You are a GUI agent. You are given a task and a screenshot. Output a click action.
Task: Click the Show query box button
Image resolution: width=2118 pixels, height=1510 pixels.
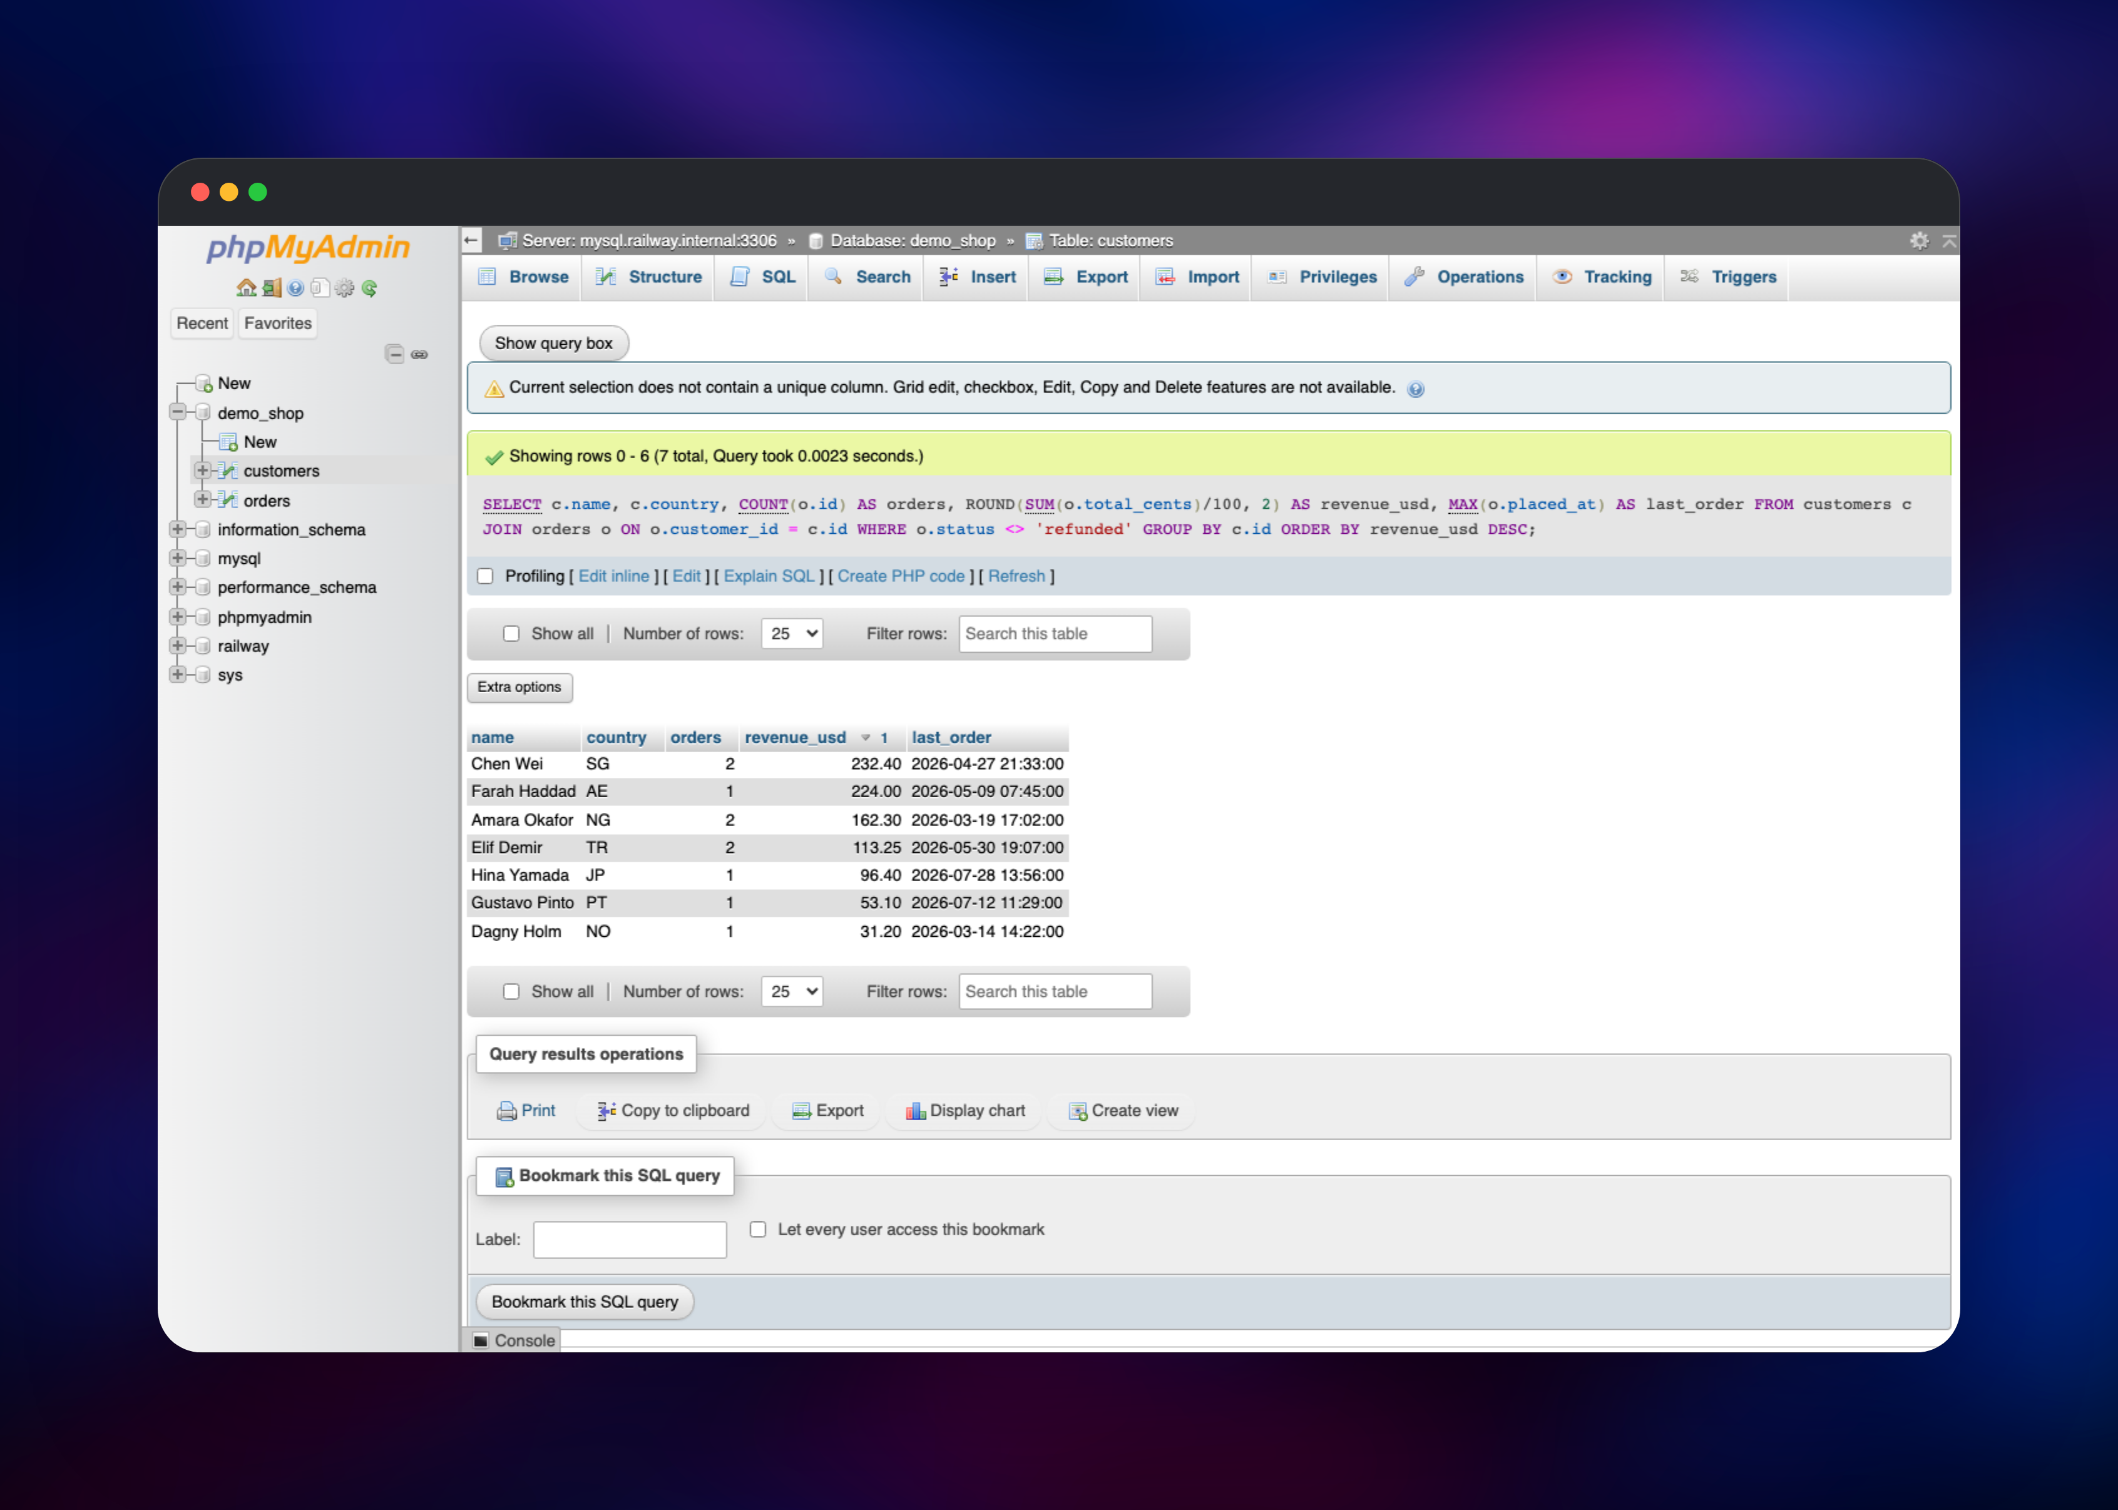(554, 343)
